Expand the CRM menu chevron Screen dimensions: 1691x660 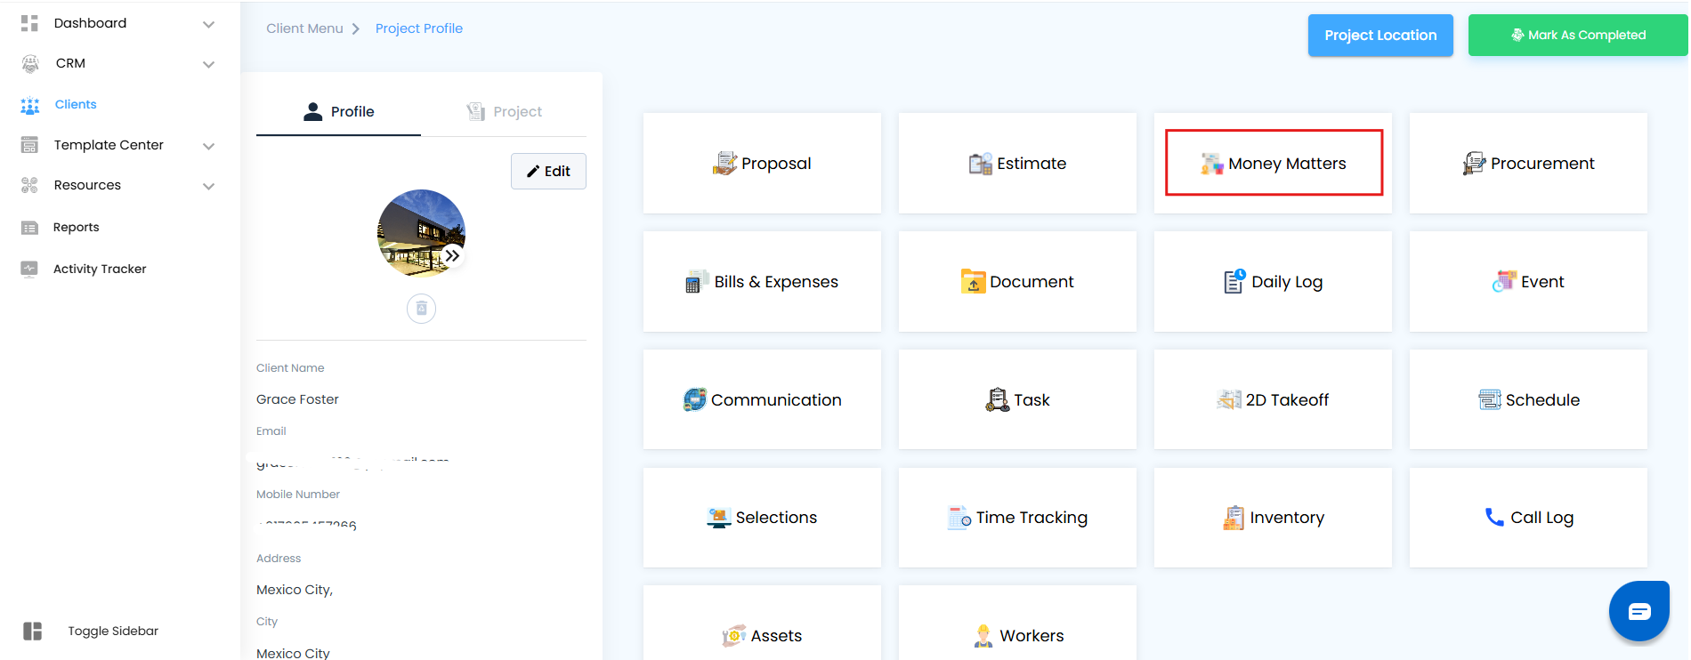208,64
